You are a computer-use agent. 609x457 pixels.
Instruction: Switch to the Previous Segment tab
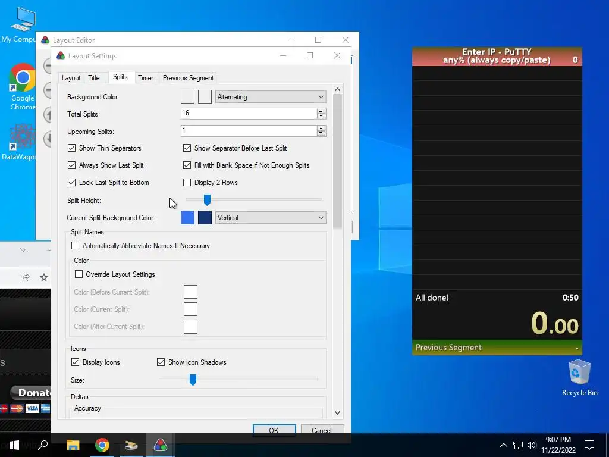(188, 78)
